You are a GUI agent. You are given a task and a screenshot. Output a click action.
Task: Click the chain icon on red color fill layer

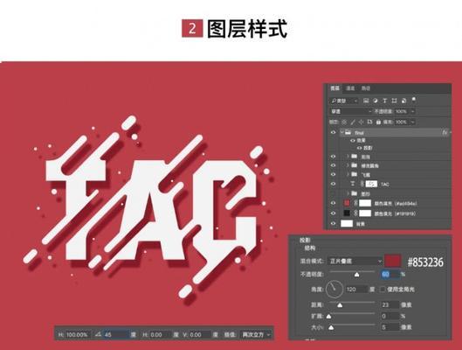pos(355,203)
